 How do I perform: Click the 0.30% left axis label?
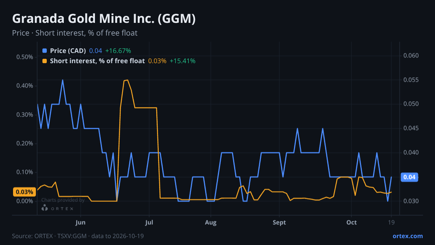(25, 115)
